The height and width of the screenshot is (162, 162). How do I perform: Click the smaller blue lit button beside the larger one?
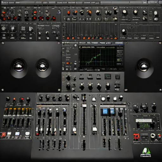pyautogui.click(x=112, y=111)
